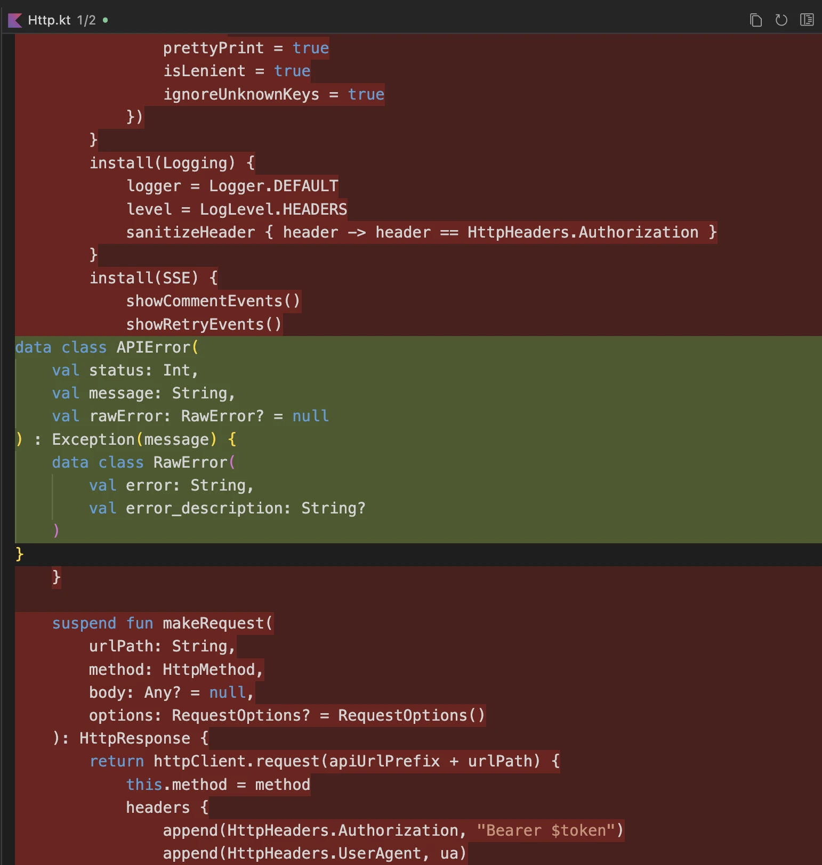Screen dimensions: 822x865
Task: Toggle the side-by-side diff view icon
Action: [x=807, y=20]
